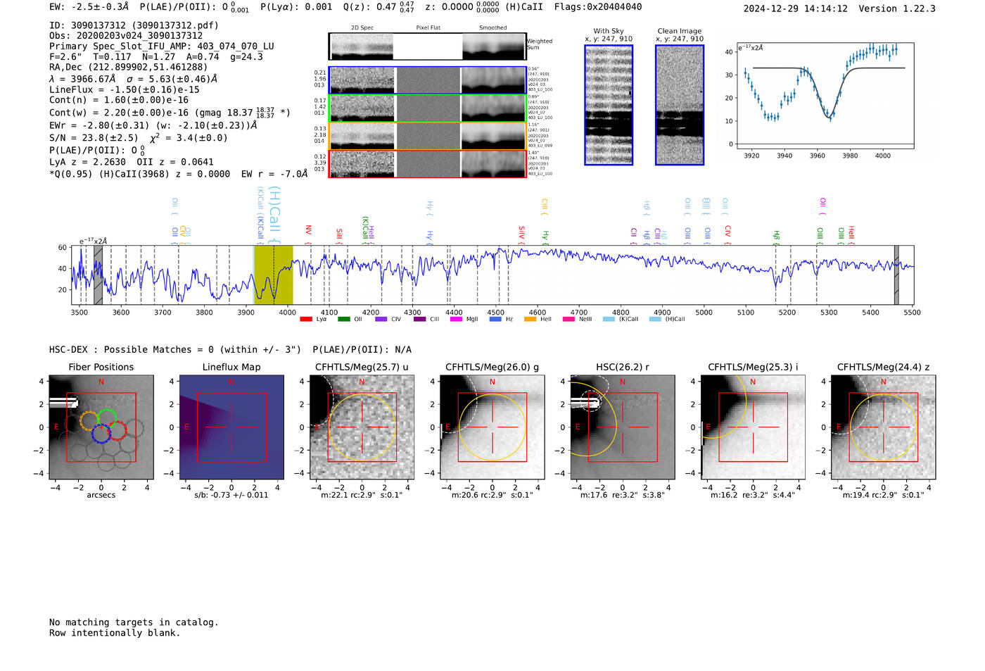
Task: Click the Flags:0x20404040 header text
Action: click(x=598, y=7)
